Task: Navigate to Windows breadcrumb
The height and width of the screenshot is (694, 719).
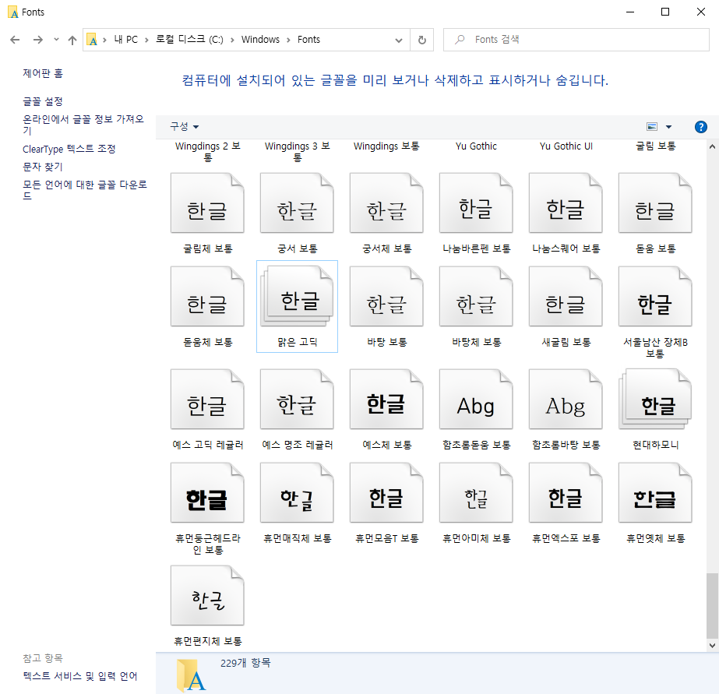Action: point(260,40)
